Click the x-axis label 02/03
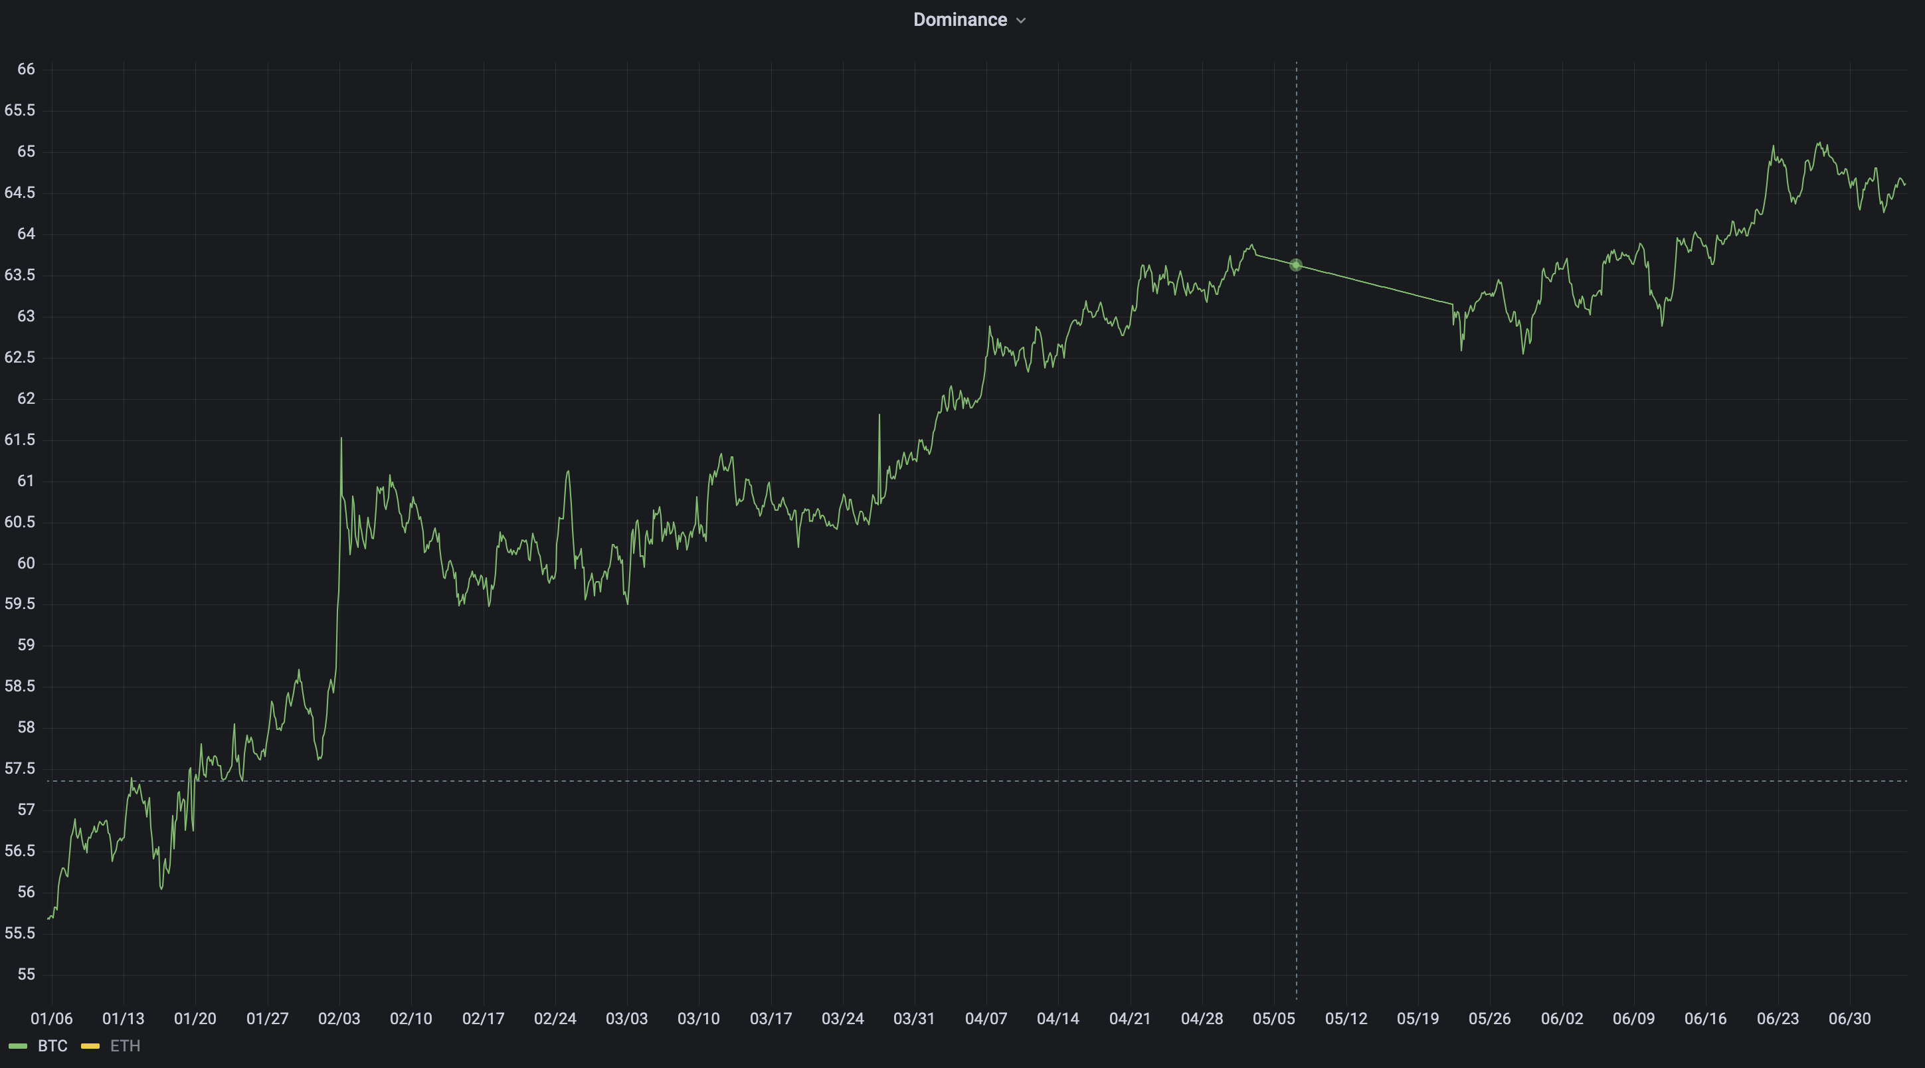Viewport: 1925px width, 1068px height. coord(339,1019)
